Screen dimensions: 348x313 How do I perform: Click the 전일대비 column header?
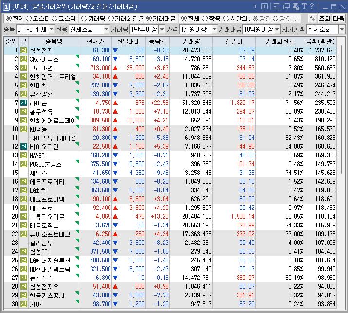128,41
